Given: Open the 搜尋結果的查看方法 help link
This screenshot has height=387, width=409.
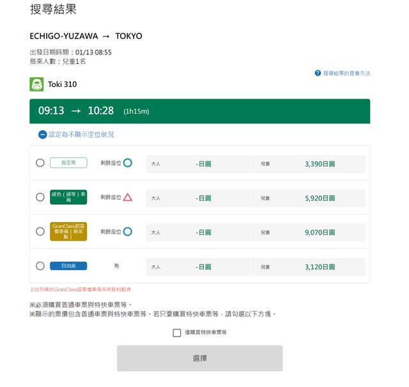Looking at the screenshot, I should click(346, 74).
